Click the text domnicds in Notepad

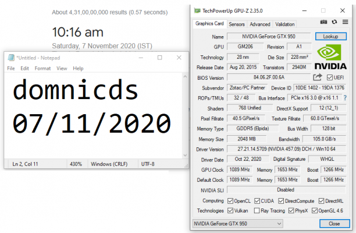click(76, 90)
